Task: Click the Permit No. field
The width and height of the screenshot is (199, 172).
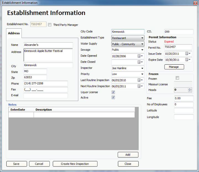Action: coord(178,47)
